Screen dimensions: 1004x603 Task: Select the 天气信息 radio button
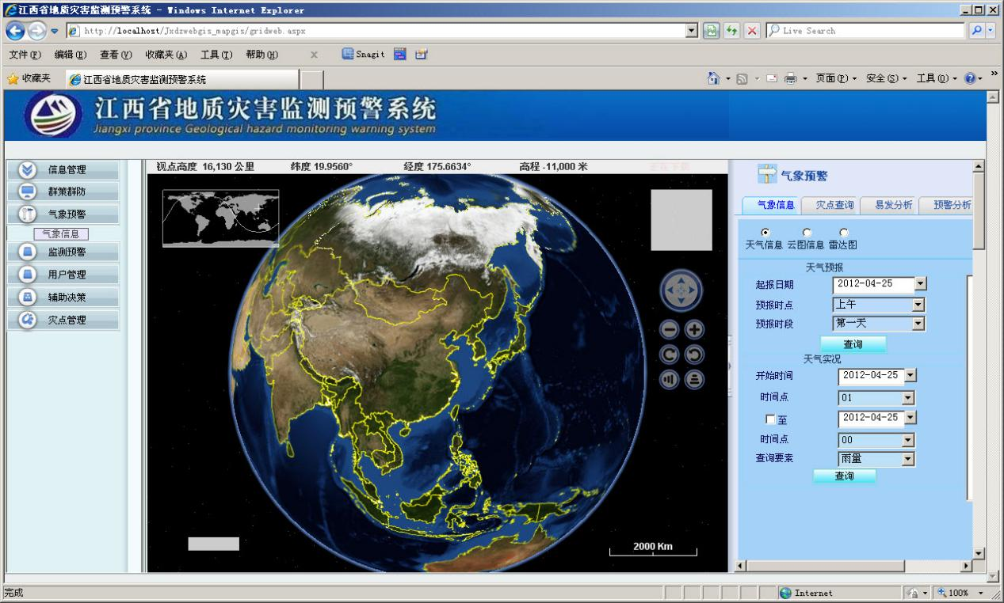pos(764,231)
